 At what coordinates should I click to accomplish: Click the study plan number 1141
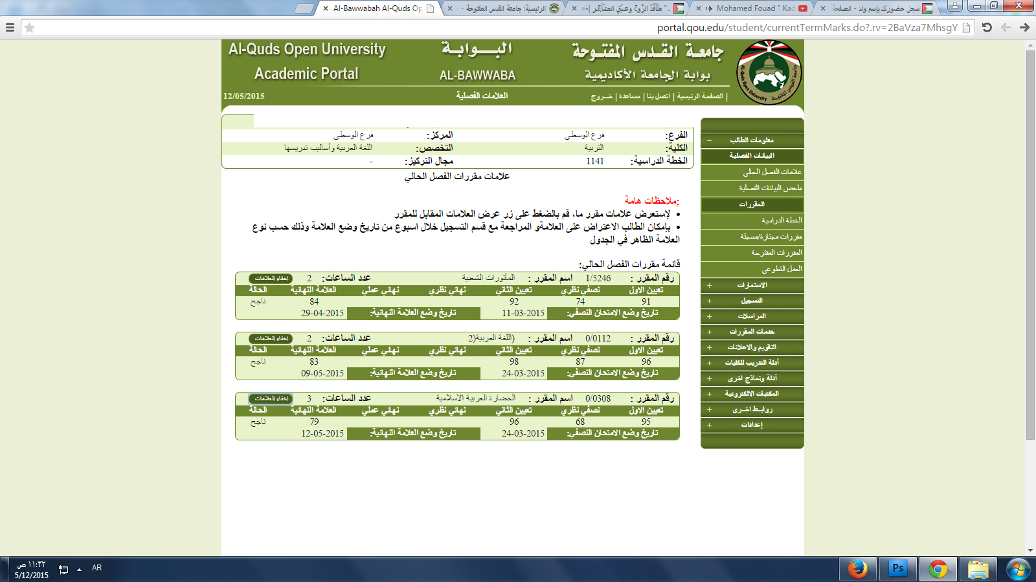point(595,161)
